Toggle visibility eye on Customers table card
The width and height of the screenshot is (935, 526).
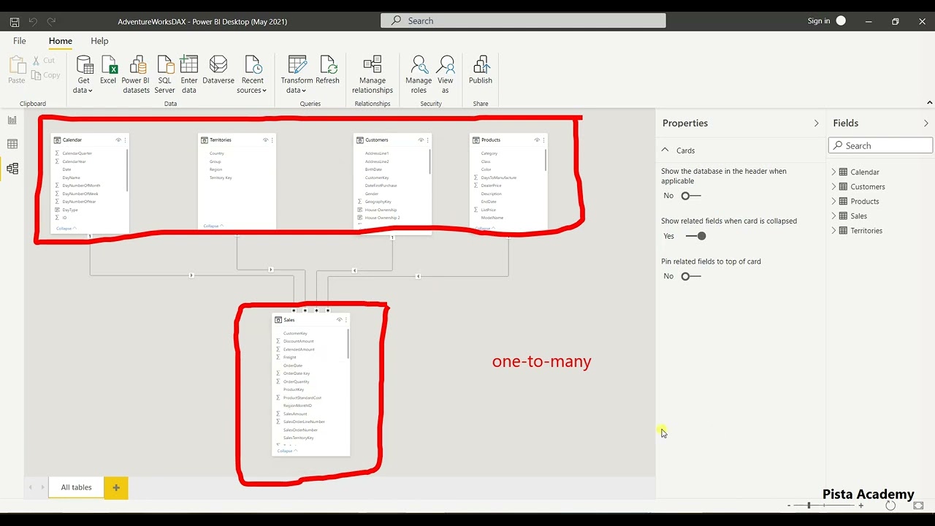421,140
